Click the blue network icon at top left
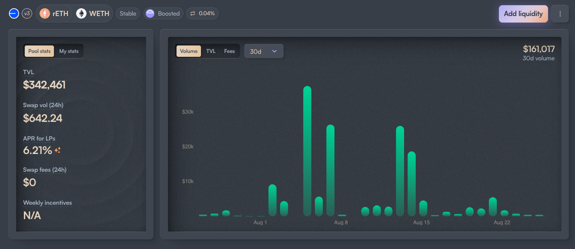The image size is (575, 249). tap(13, 13)
